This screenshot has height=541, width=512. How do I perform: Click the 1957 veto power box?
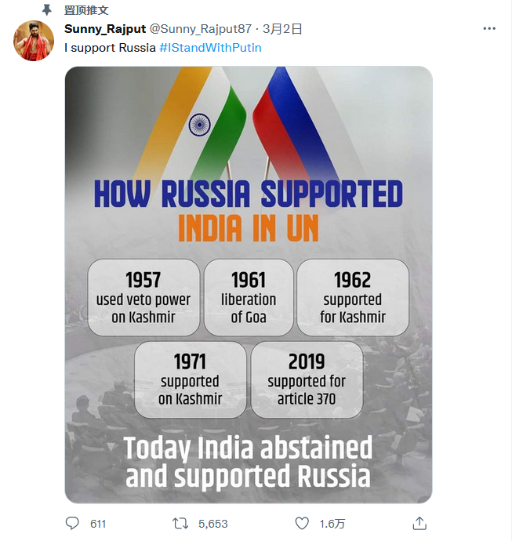143,298
